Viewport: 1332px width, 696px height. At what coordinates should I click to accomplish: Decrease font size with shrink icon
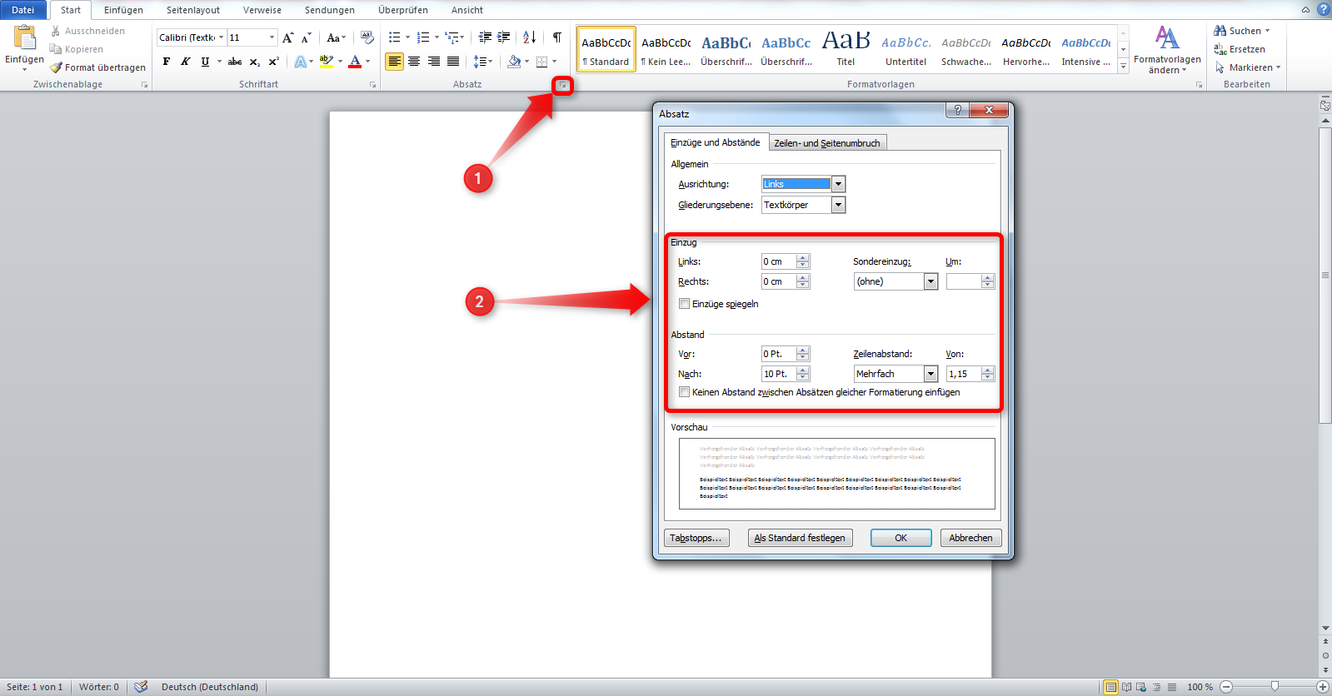coord(307,37)
